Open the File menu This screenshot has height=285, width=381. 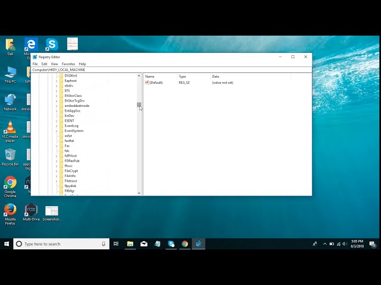[x=35, y=64]
